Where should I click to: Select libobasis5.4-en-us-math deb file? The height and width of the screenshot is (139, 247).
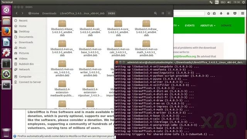(146, 49)
